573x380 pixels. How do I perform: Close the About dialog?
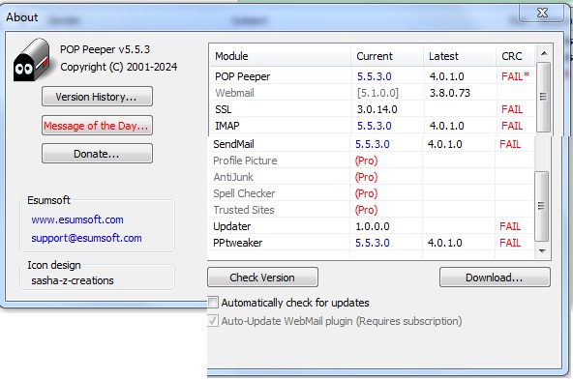point(542,14)
